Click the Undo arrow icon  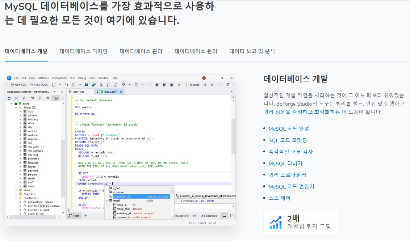pyautogui.click(x=123, y=85)
